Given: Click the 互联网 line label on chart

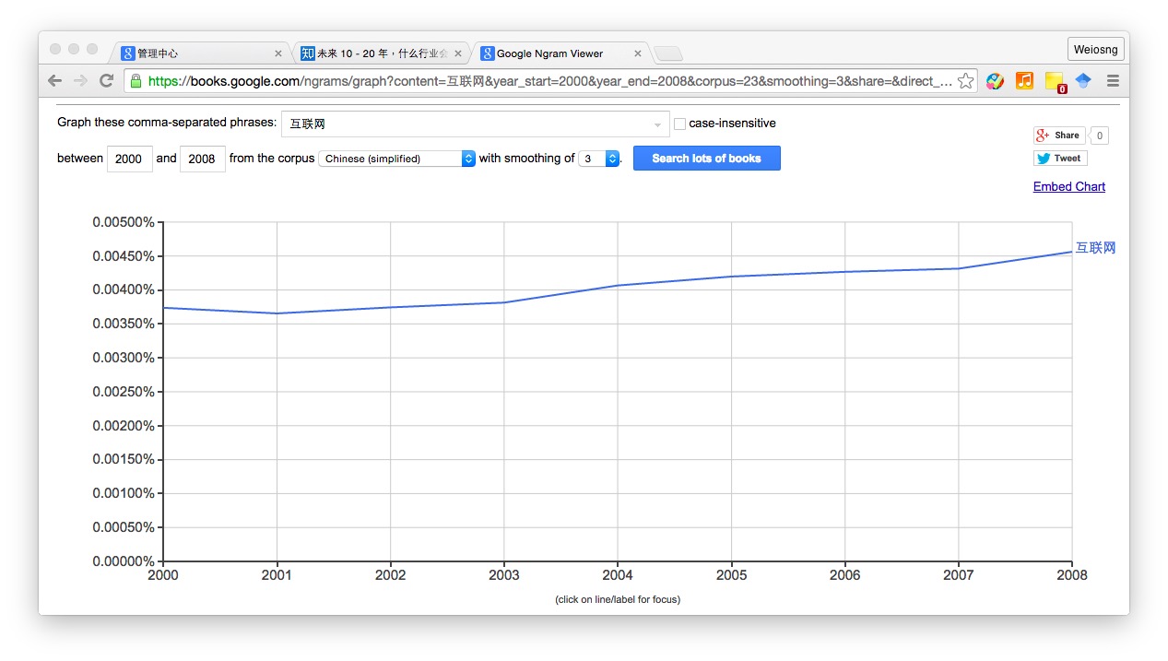Looking at the screenshot, I should click(1095, 248).
